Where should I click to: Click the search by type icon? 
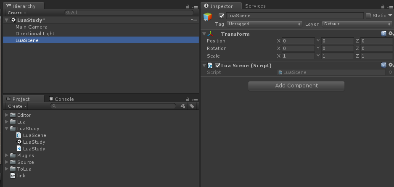(183, 106)
